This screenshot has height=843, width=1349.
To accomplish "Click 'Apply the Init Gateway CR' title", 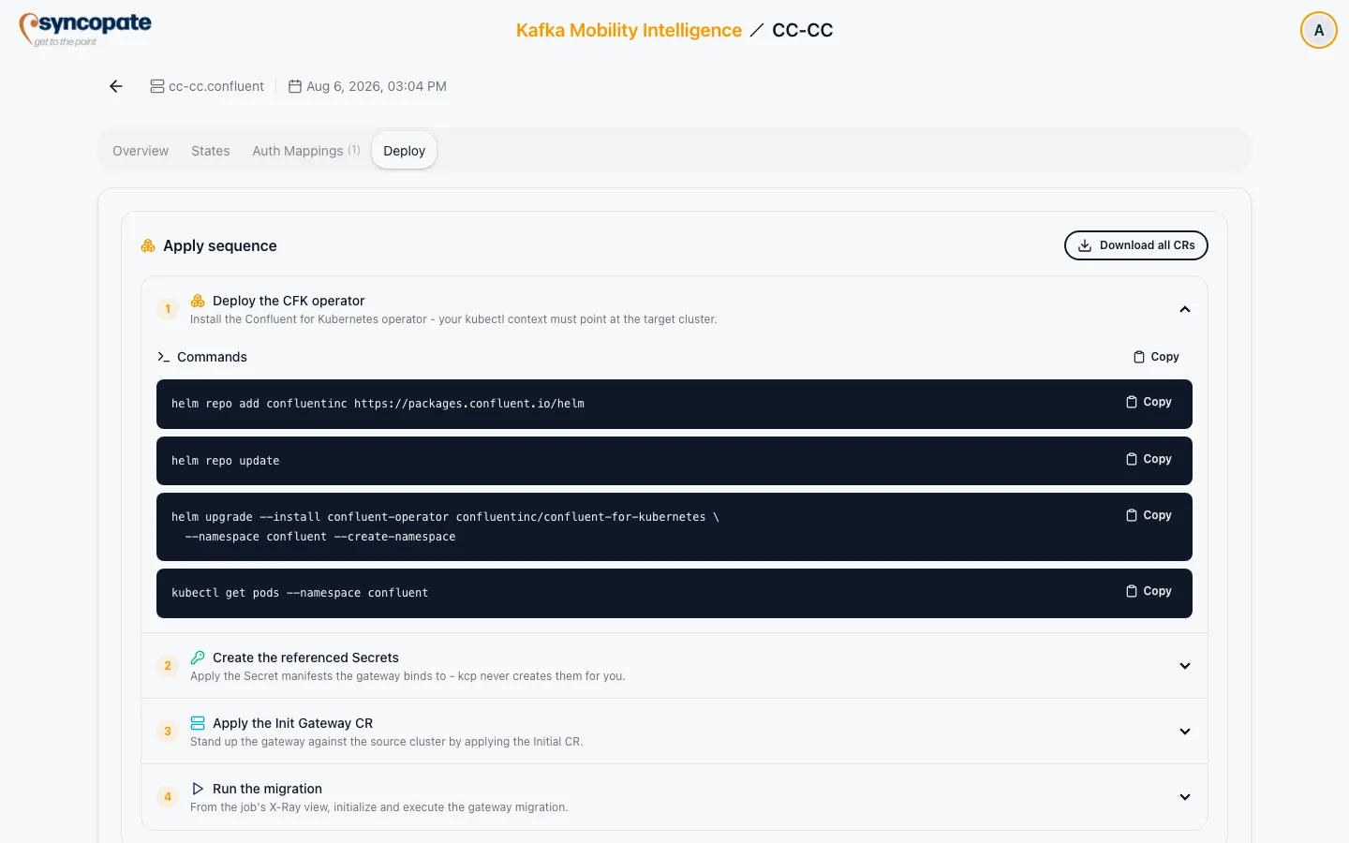I will click(292, 723).
